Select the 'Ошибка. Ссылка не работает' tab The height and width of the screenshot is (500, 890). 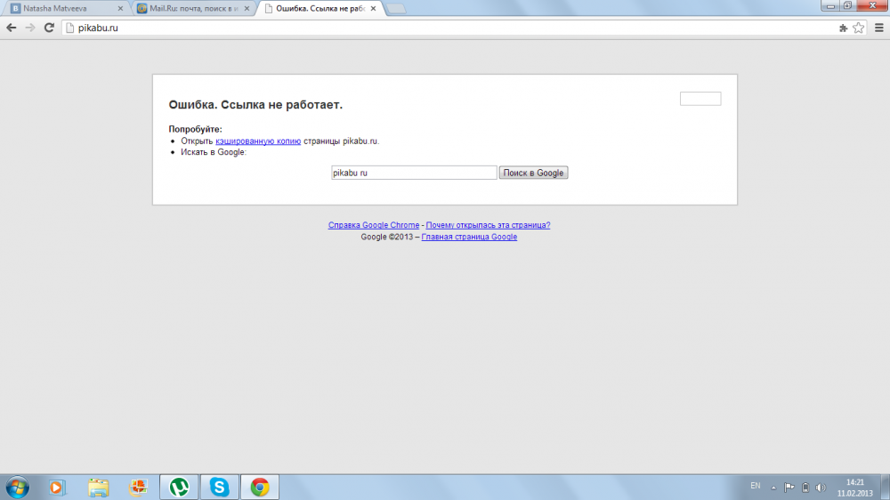click(320, 9)
